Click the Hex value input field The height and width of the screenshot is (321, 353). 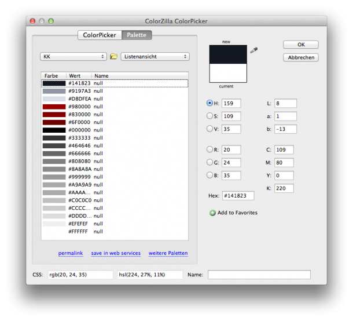(x=238, y=196)
